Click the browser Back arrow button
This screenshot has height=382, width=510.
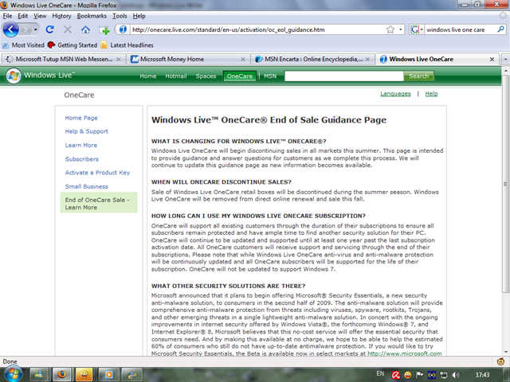(11, 29)
